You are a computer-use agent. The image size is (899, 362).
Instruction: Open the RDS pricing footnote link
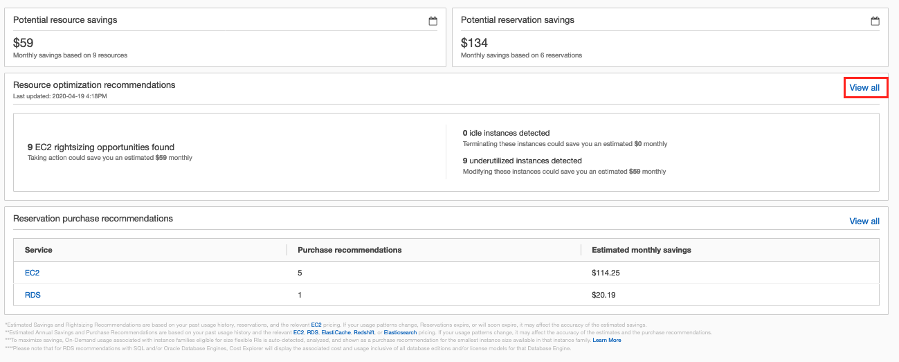click(313, 332)
